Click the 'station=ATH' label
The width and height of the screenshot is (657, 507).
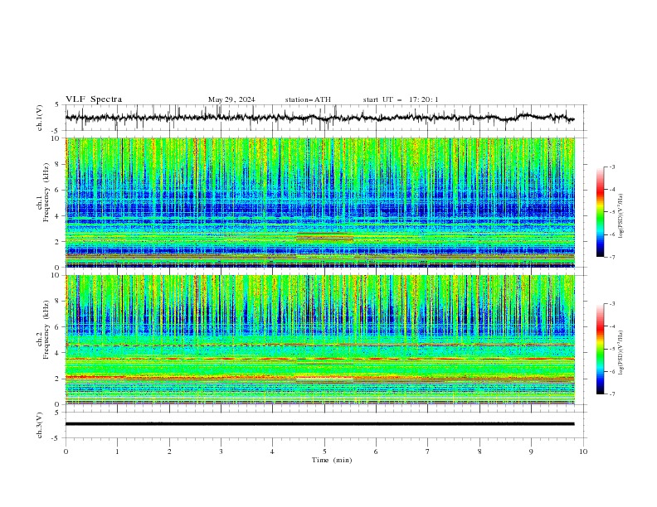(308, 99)
